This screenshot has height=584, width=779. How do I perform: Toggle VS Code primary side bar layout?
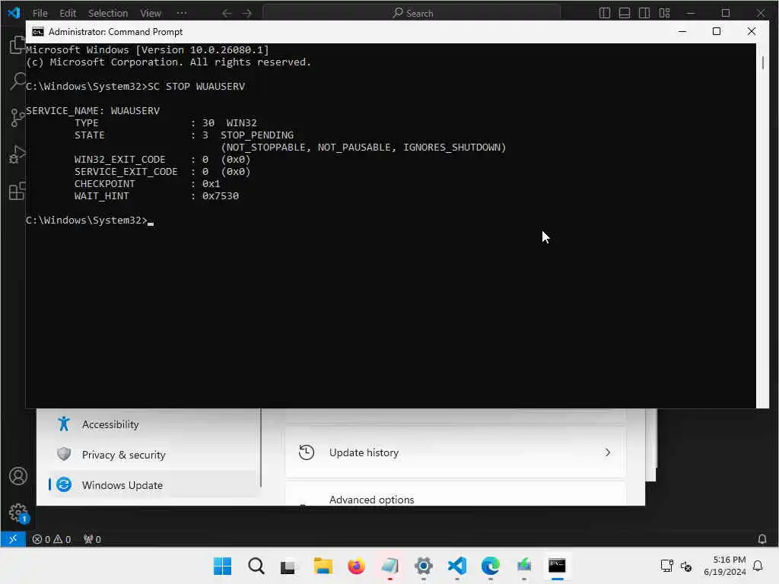coord(605,13)
